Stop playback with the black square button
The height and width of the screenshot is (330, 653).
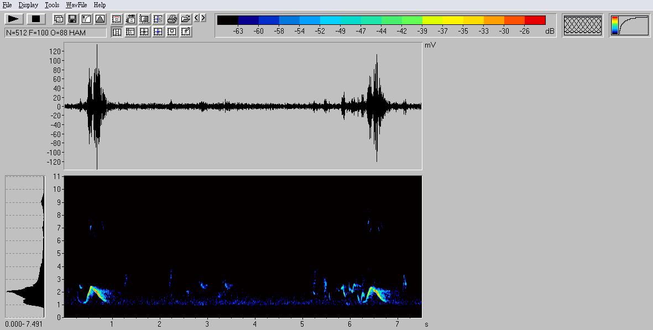coord(35,19)
